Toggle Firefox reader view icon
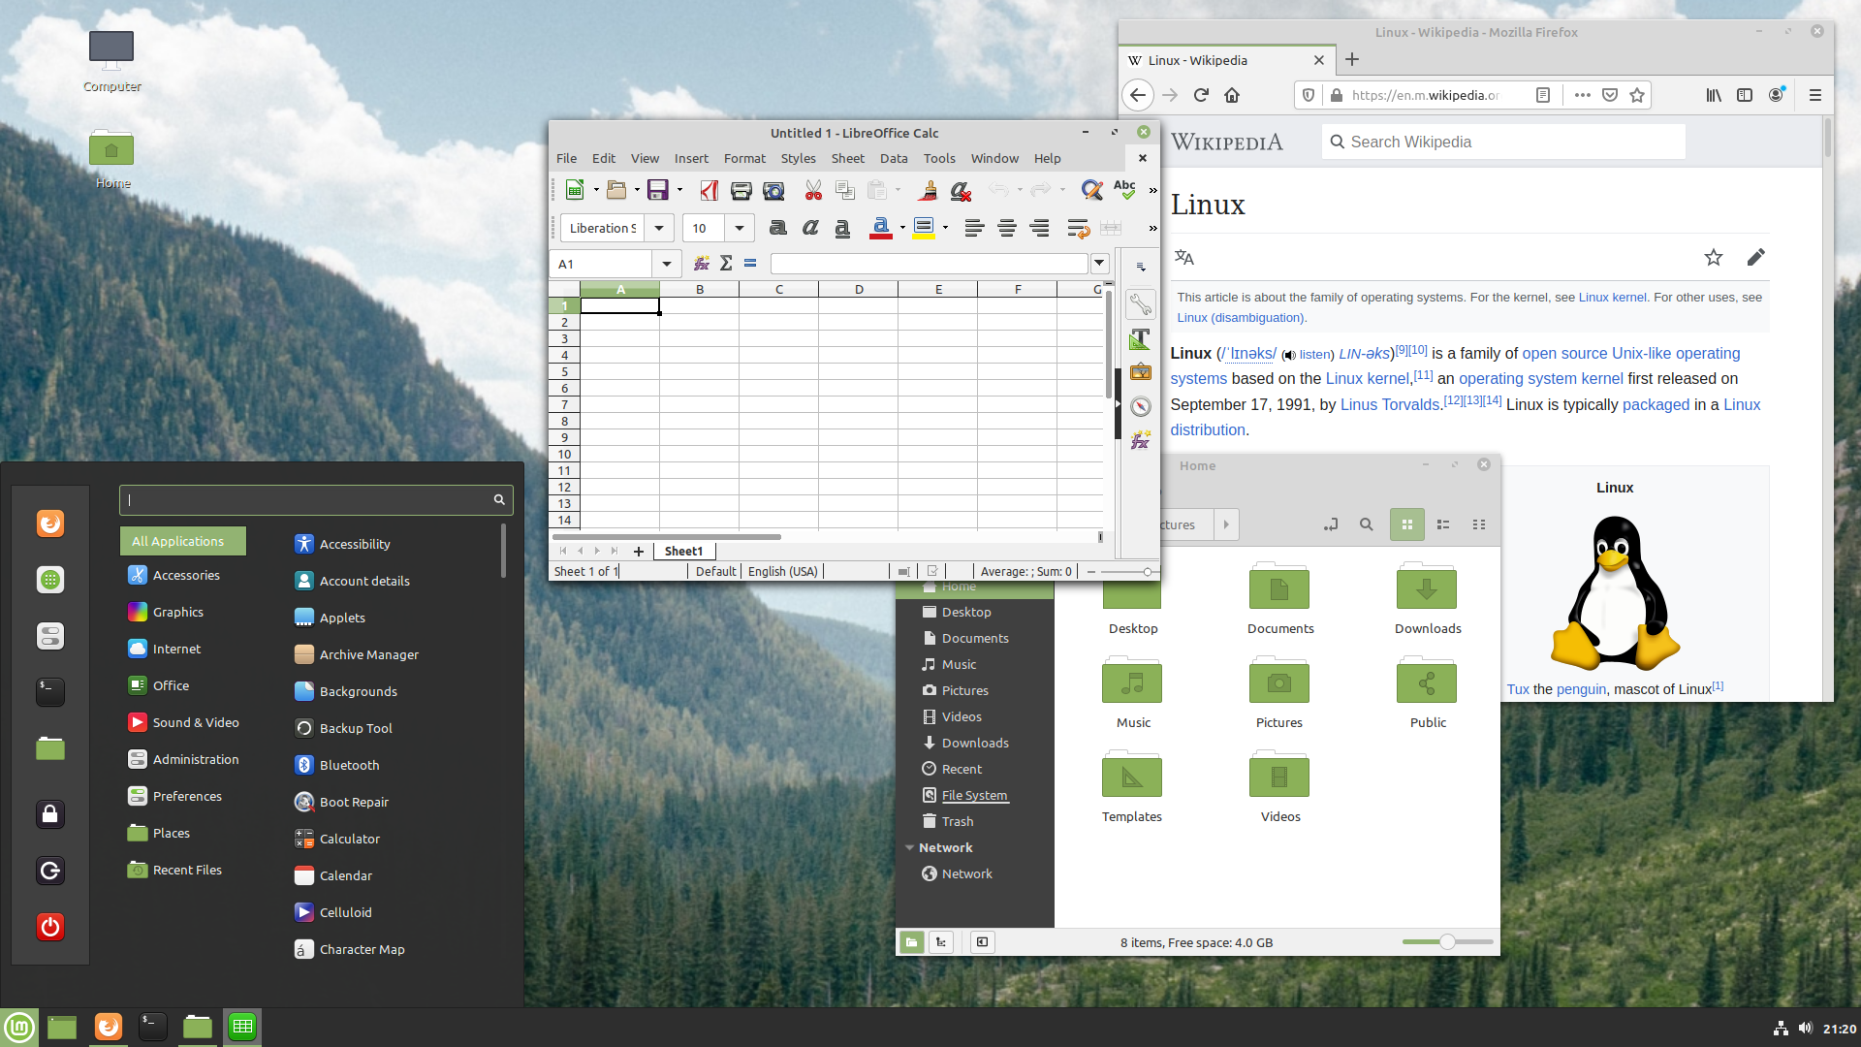This screenshot has height=1047, width=1861. click(x=1543, y=95)
